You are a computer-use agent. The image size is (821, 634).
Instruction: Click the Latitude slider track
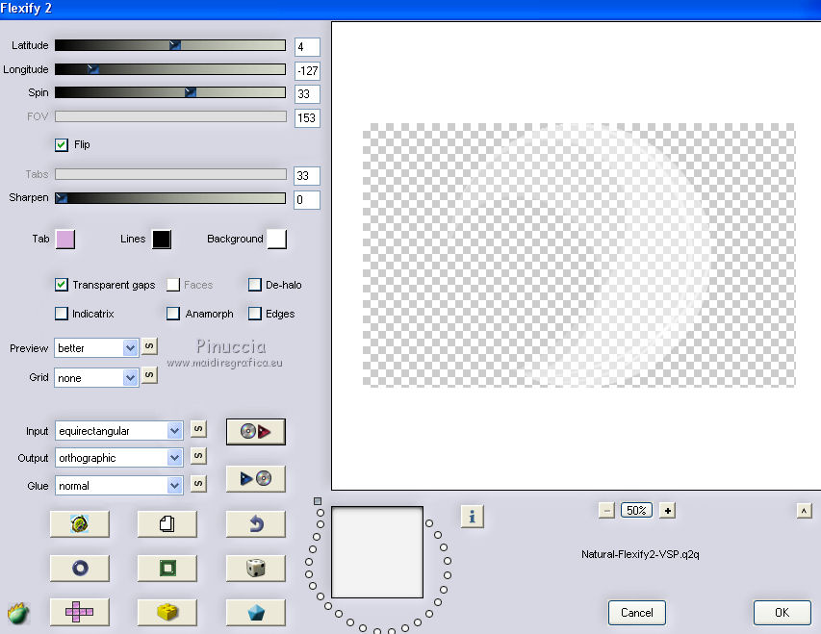[x=170, y=45]
